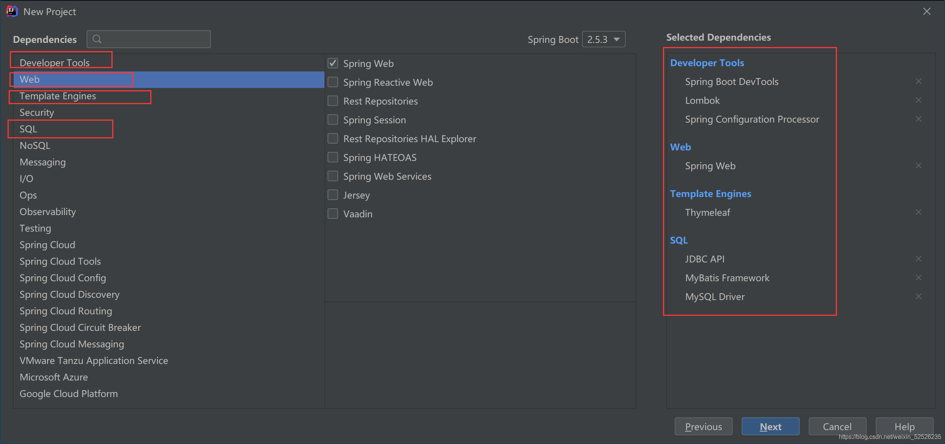Select the NoSQL category
Image resolution: width=945 pixels, height=444 pixels.
169,145
